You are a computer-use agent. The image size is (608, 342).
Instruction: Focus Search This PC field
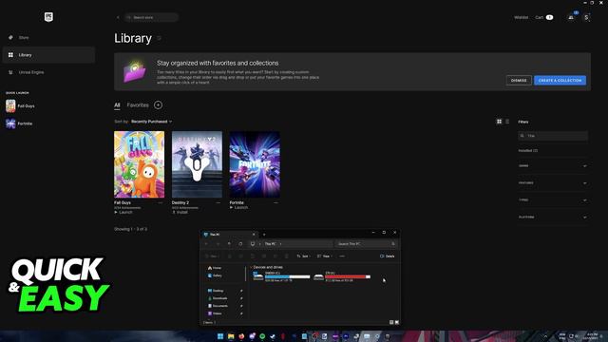(366, 244)
